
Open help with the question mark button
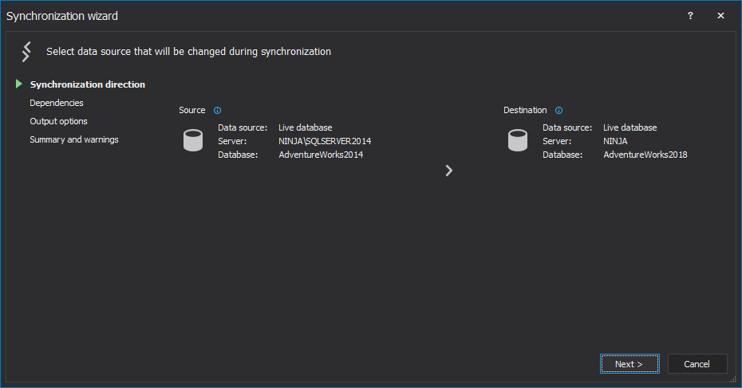coord(690,16)
